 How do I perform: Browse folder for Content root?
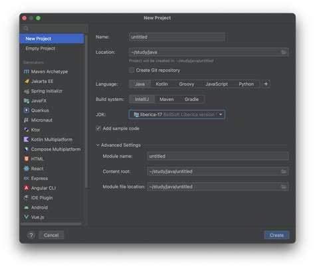[x=284, y=171]
